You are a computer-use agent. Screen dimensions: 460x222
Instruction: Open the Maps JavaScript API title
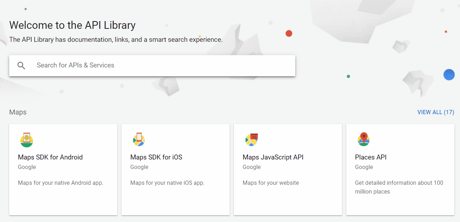point(273,157)
